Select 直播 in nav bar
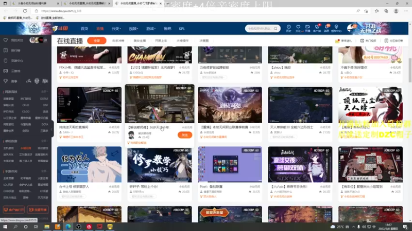 (x=100, y=29)
